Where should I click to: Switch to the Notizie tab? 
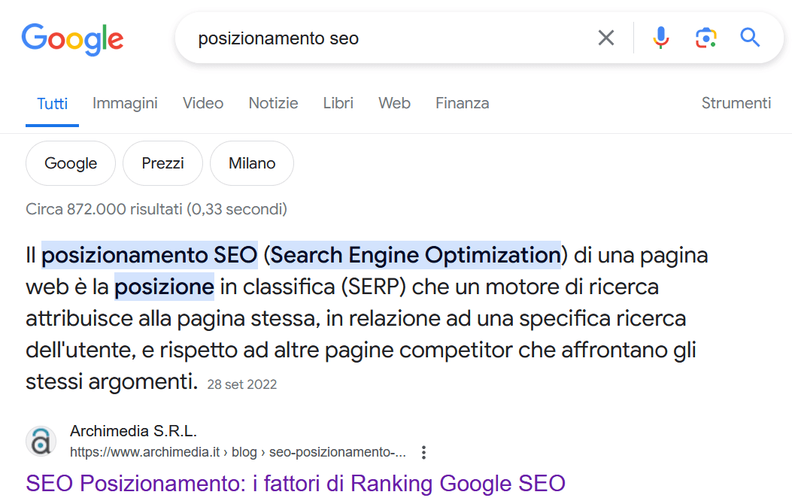(x=273, y=103)
